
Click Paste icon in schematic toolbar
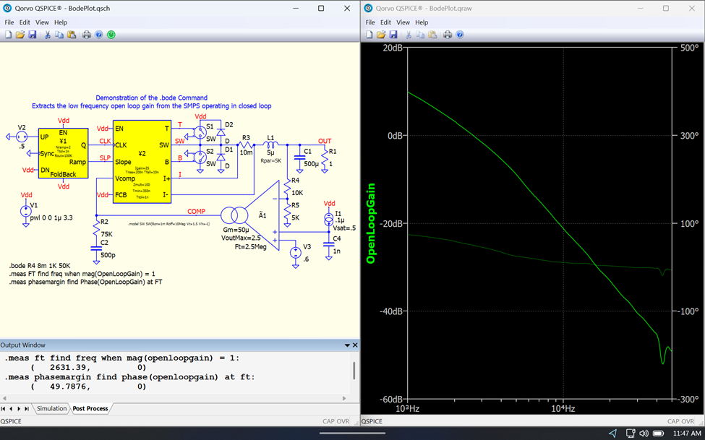pyautogui.click(x=71, y=35)
